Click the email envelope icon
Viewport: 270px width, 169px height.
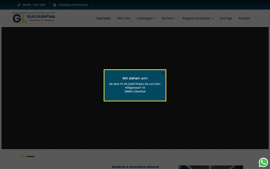point(55,5)
